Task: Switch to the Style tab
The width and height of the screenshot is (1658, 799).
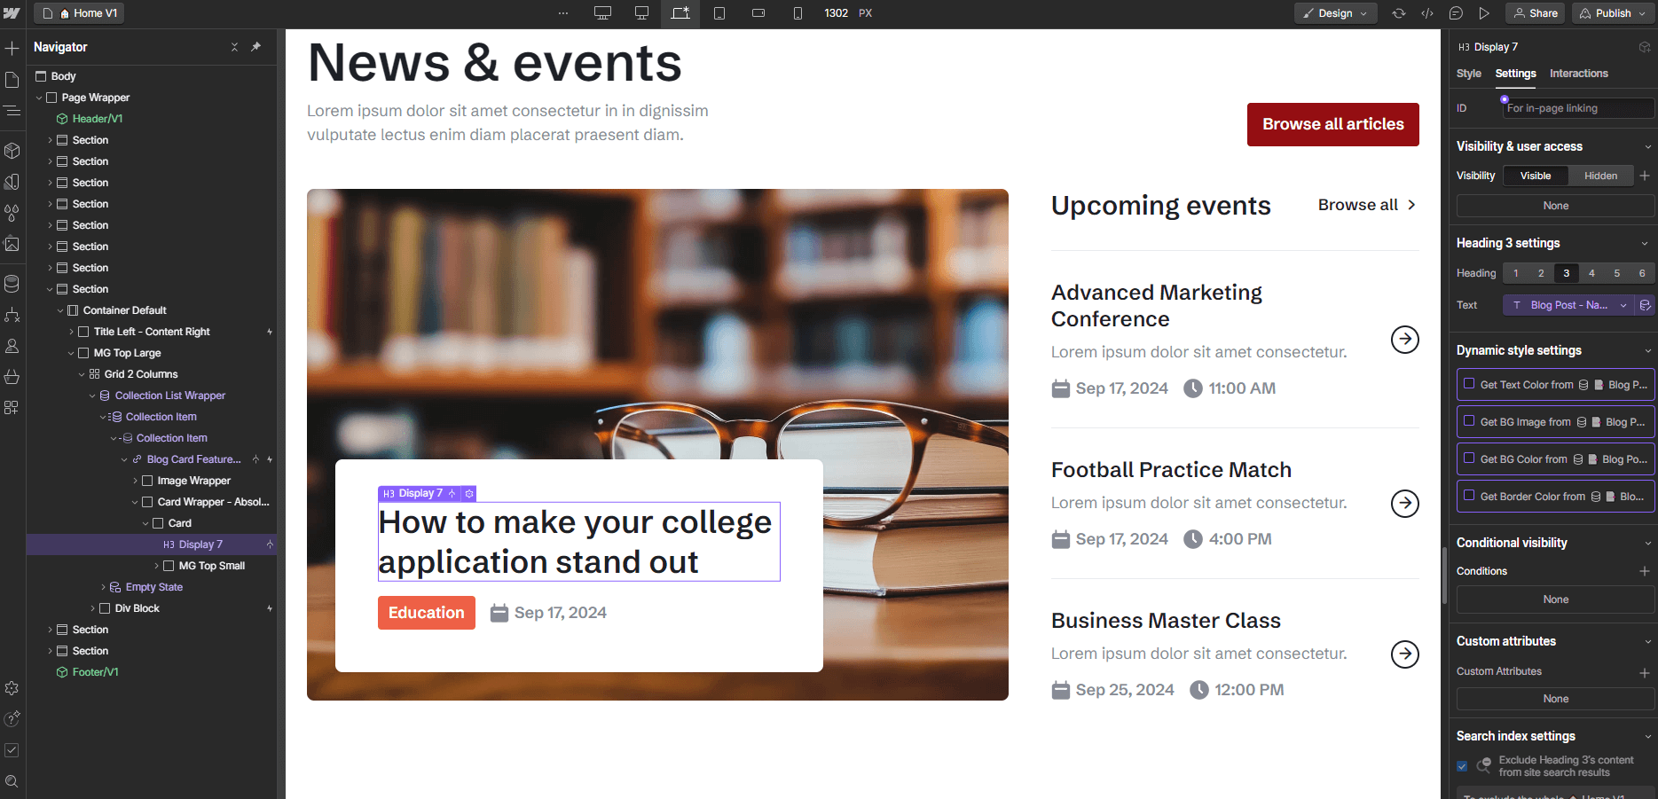Action: pos(1468,74)
